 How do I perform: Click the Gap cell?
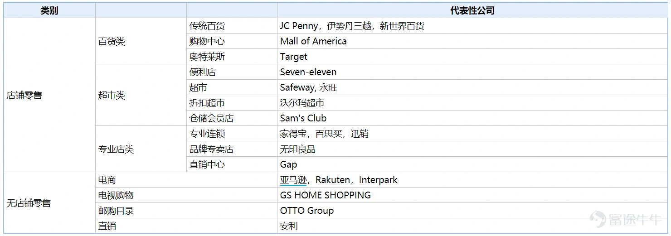pos(472,164)
